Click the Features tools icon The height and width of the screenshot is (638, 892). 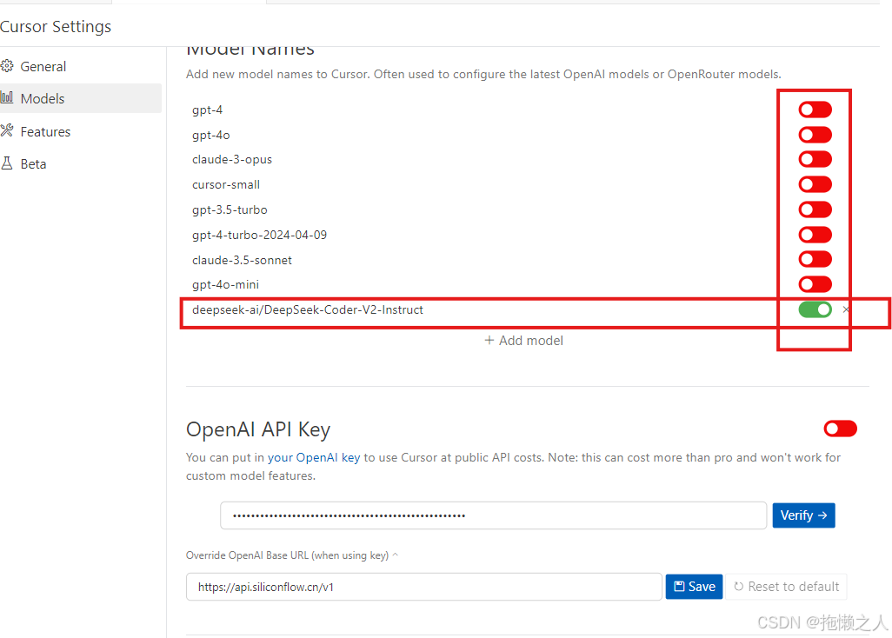pos(7,130)
